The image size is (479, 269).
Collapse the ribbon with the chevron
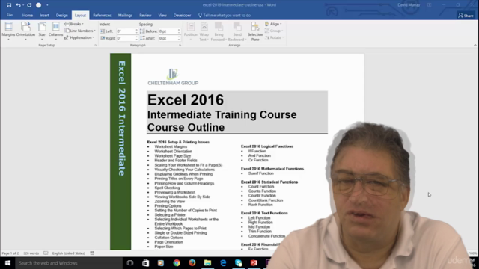pos(475,45)
